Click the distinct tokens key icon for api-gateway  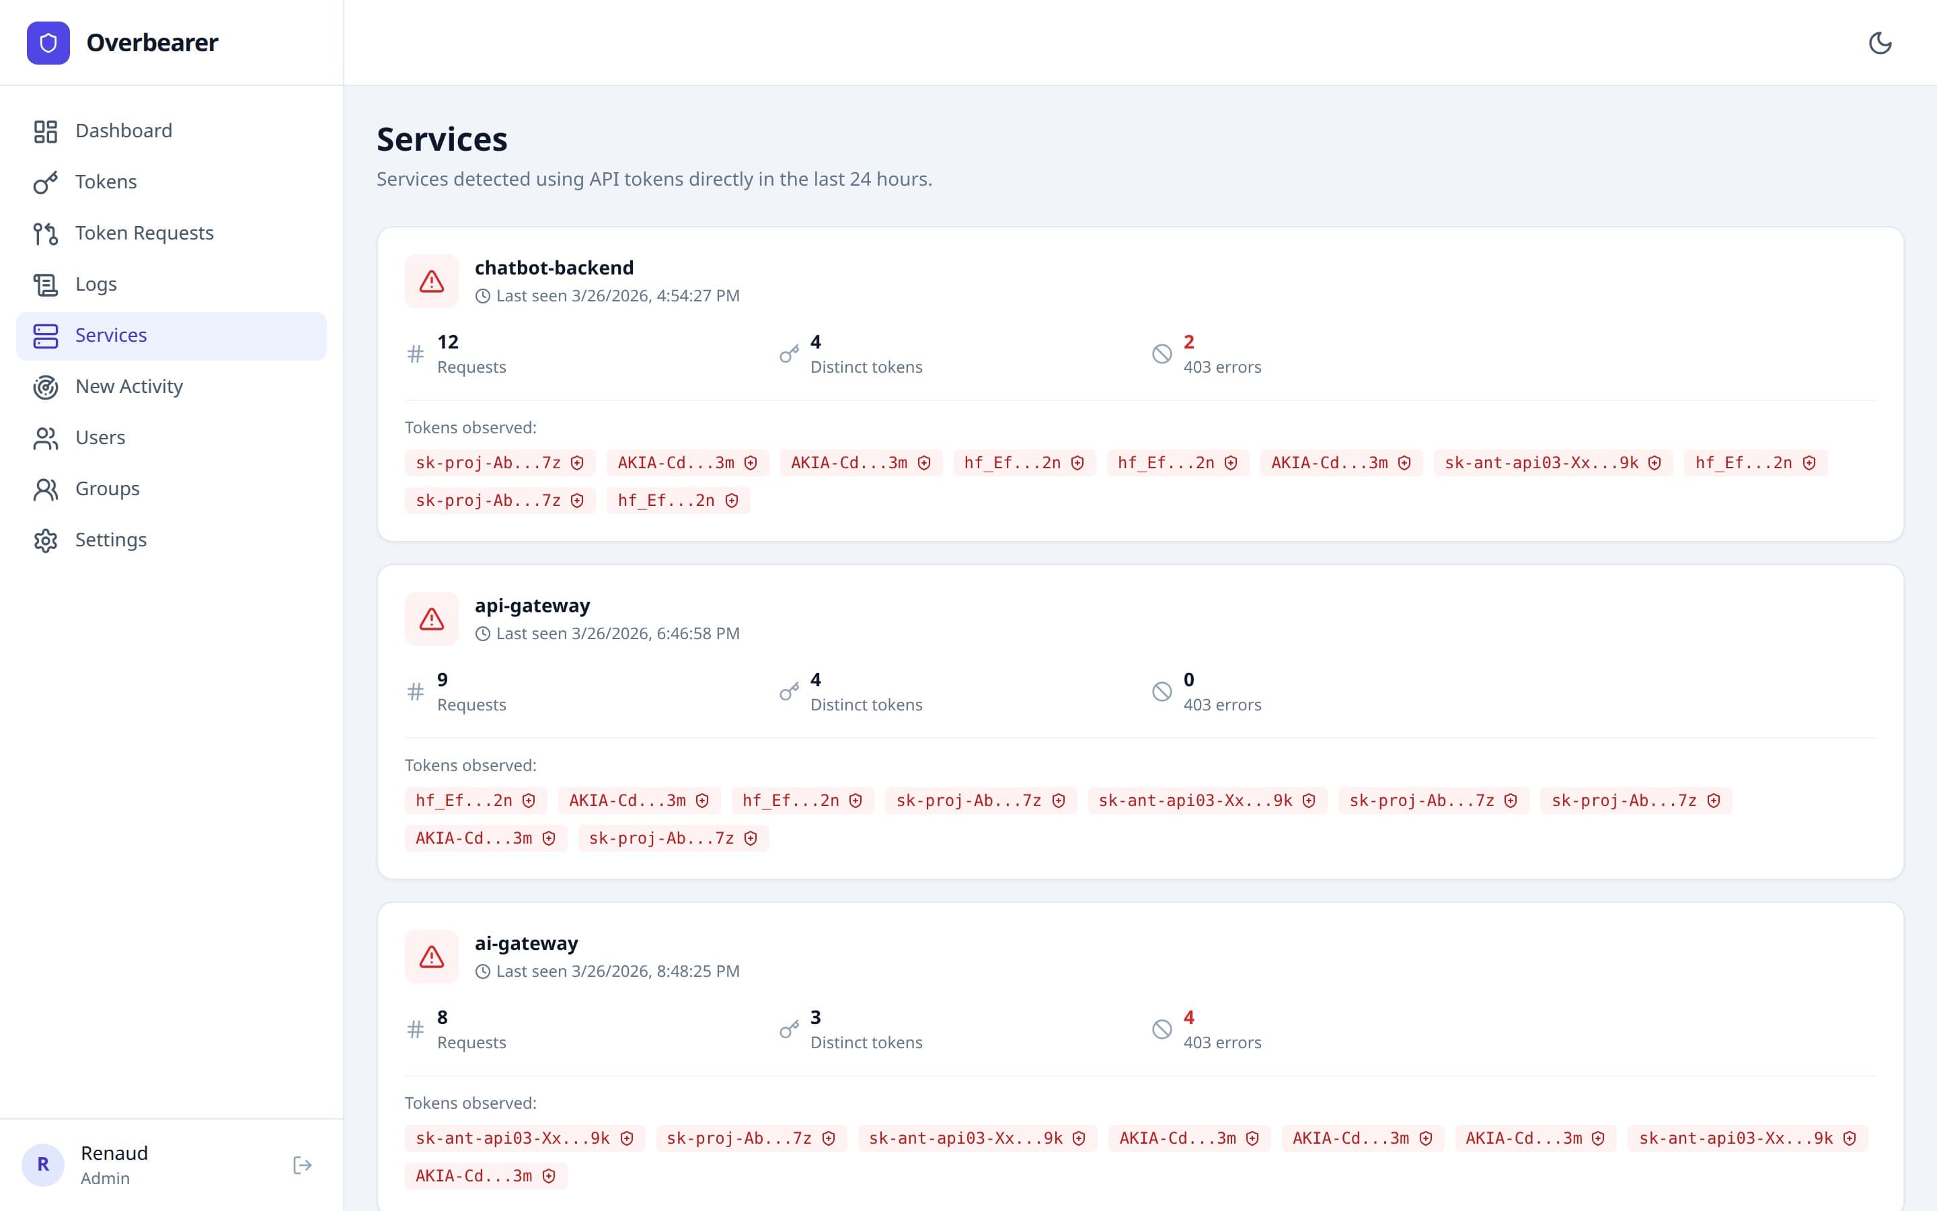791,691
